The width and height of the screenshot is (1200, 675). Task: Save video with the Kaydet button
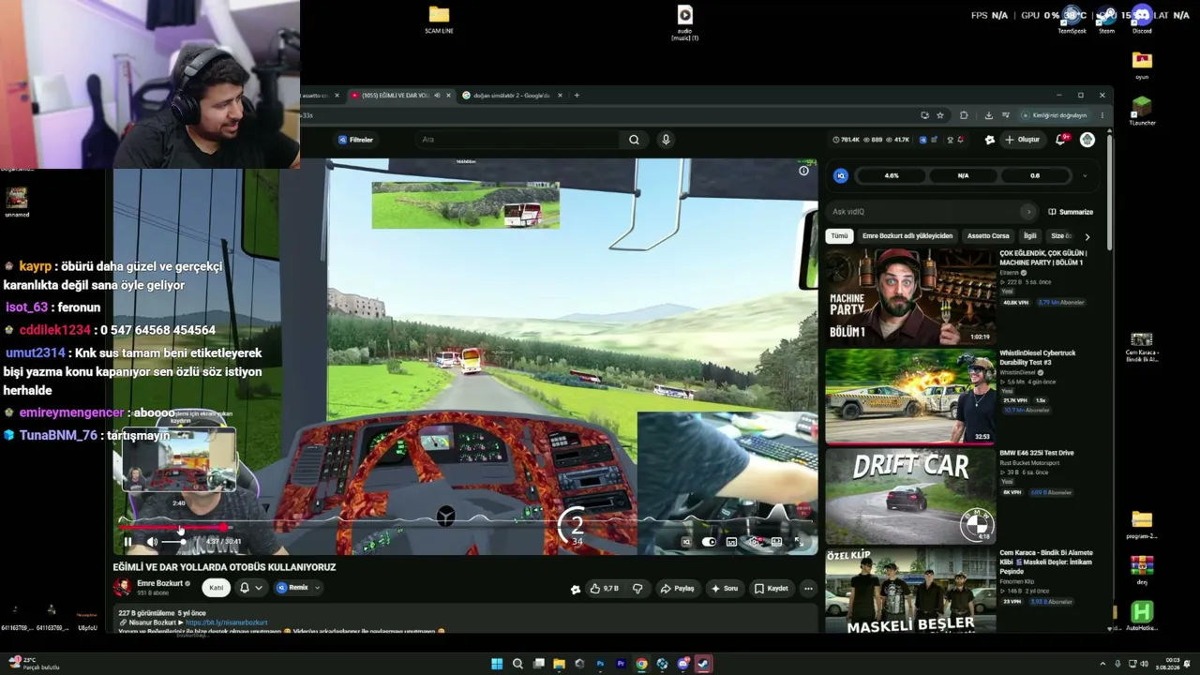tap(772, 589)
